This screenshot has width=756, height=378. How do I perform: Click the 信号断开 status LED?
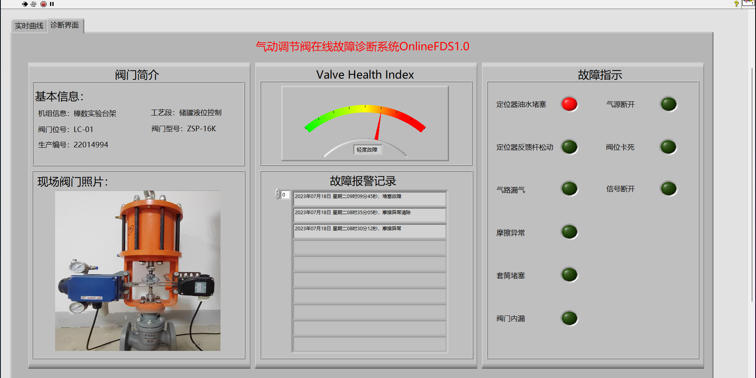point(668,189)
